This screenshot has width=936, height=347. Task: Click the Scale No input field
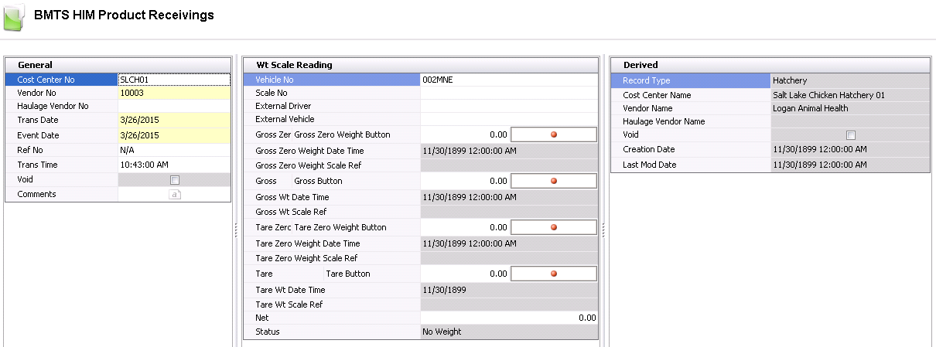[x=509, y=93]
